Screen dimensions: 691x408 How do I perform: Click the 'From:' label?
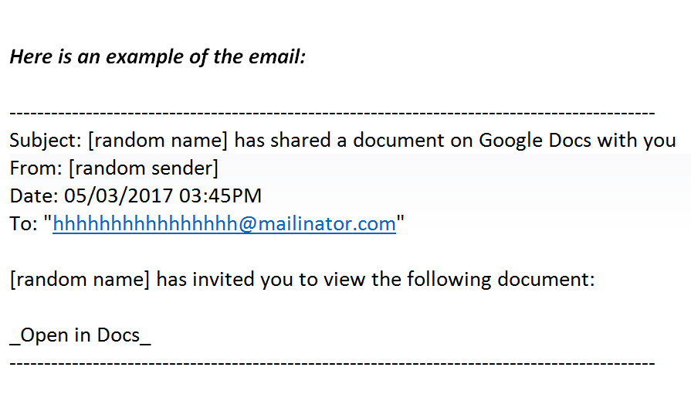coord(36,168)
